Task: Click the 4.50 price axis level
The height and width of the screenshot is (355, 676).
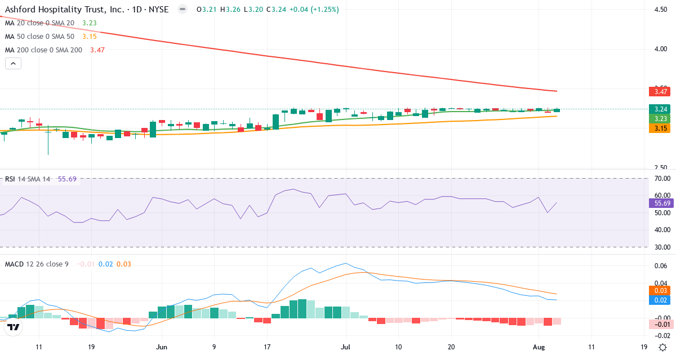Action: click(660, 10)
